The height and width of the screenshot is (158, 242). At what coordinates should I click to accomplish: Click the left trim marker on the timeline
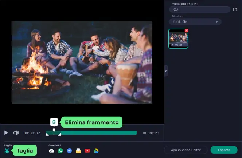[47, 134]
